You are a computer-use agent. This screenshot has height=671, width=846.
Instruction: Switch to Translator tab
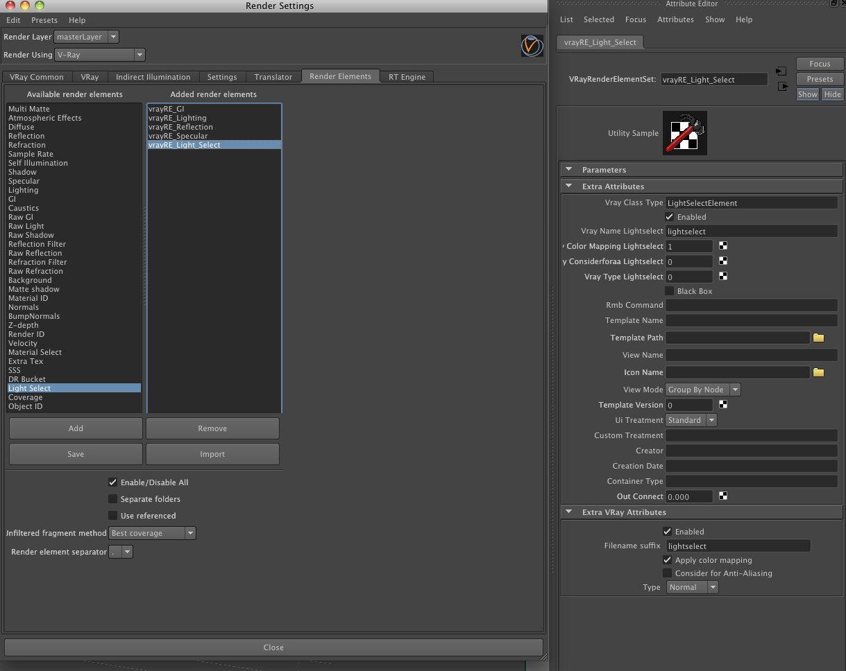point(273,77)
